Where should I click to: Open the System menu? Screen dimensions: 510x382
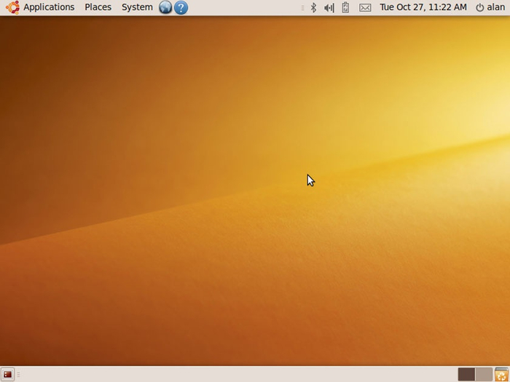coord(137,7)
